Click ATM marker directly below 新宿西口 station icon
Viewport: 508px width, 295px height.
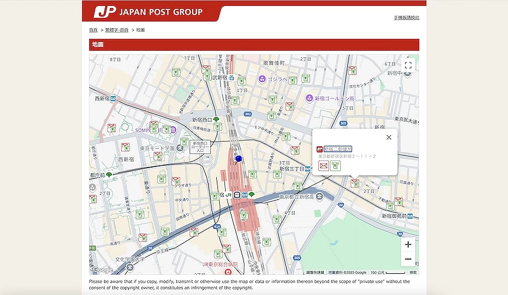pos(218,126)
